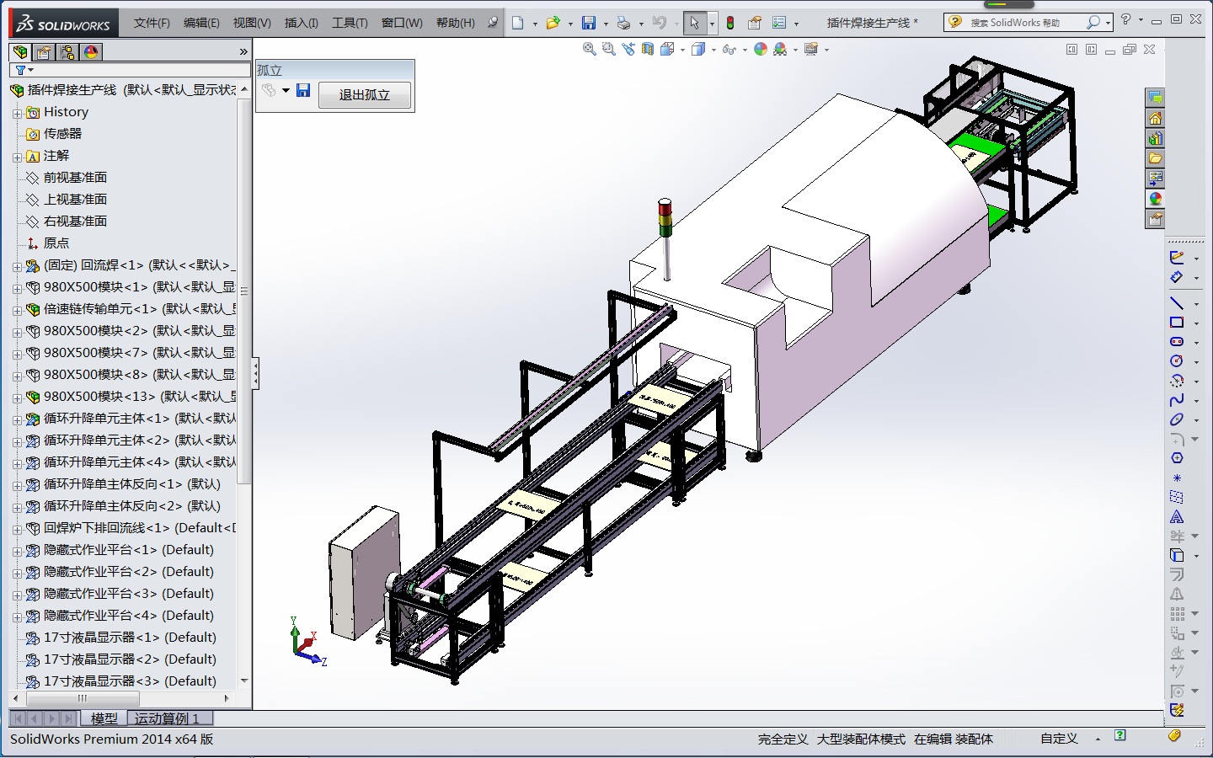Open the search help dropdown arrow
Image resolution: width=1213 pixels, height=758 pixels.
pyautogui.click(x=1108, y=23)
